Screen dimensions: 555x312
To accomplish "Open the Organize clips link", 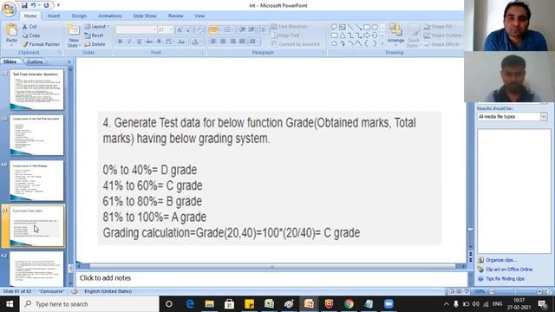I will [x=501, y=260].
